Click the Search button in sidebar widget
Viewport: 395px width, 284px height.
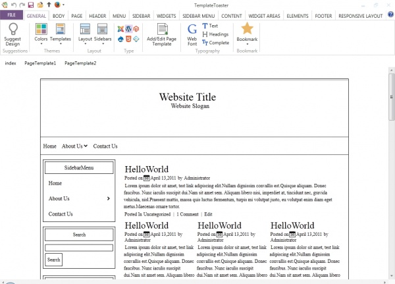click(53, 260)
